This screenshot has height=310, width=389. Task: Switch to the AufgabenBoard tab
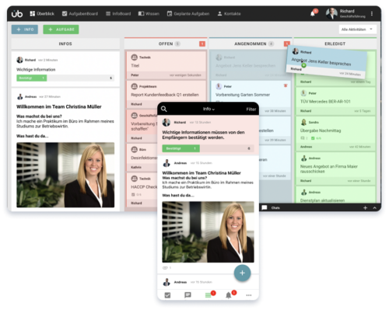(80, 13)
